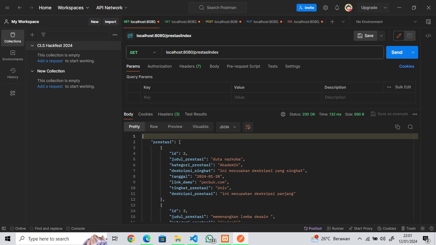The height and width of the screenshot is (245, 436).
Task: Open the Environments sidebar panel
Action: point(13,56)
